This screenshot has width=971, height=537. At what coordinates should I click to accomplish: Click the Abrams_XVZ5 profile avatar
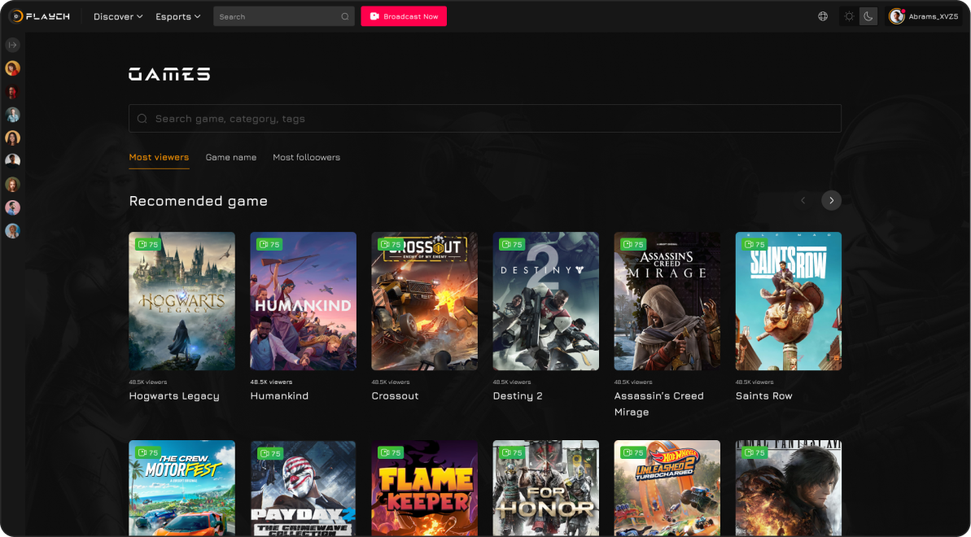pos(897,16)
